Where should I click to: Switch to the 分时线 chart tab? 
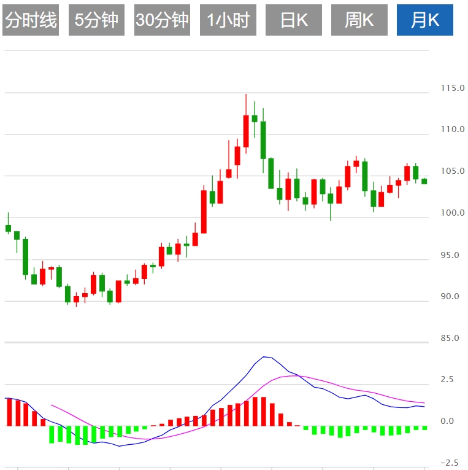click(x=31, y=20)
